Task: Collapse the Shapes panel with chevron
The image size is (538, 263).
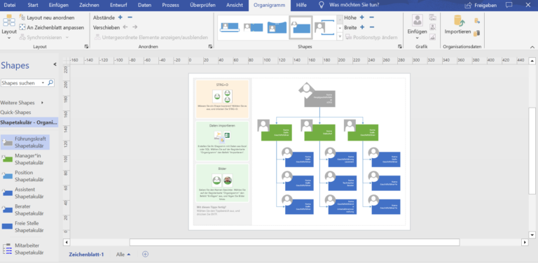Action: pos(55,64)
